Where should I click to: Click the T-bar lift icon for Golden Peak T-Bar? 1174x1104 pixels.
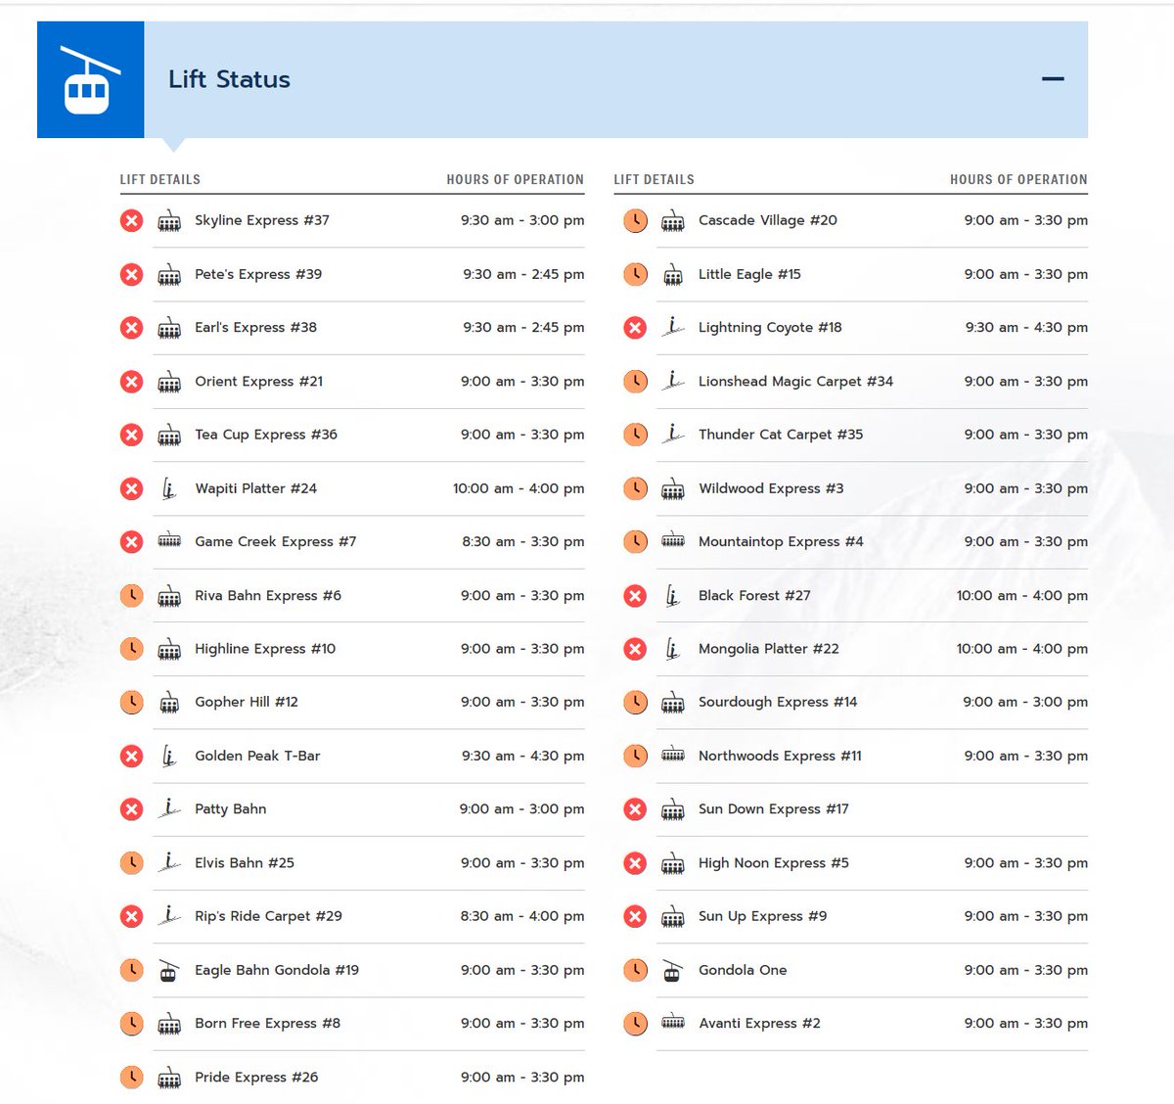(x=169, y=756)
